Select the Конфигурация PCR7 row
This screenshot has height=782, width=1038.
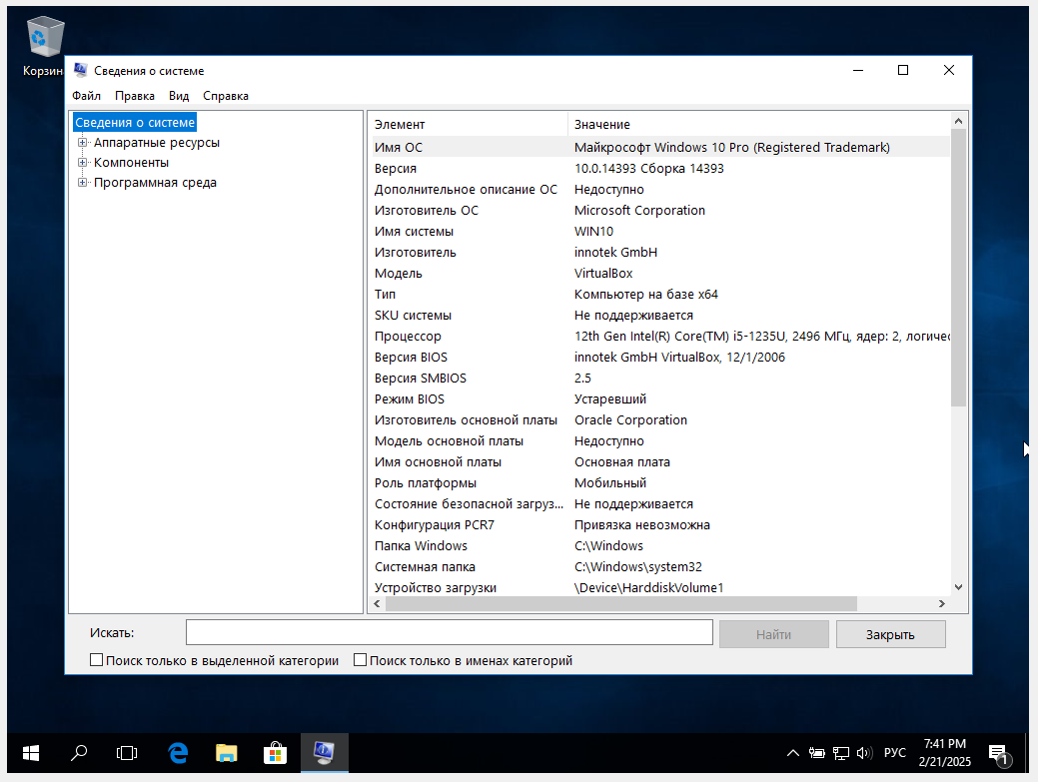tap(660, 524)
